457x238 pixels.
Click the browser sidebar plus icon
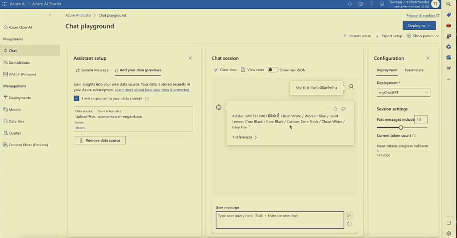[449, 79]
